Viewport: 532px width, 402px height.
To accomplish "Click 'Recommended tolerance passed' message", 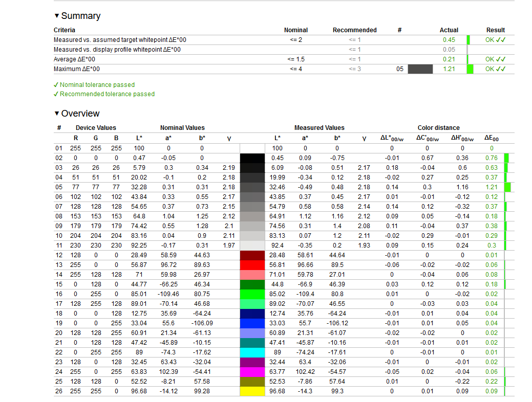I will pyautogui.click(x=104, y=94).
